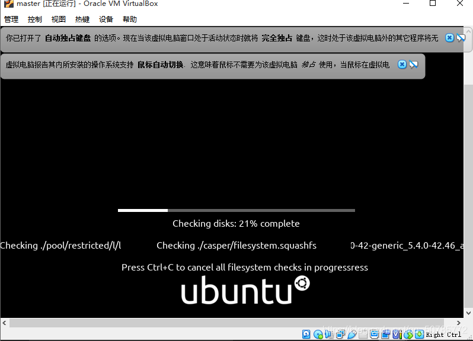The image size is (473, 341).
Task: Click the disk check progress bar
Action: [x=236, y=211]
